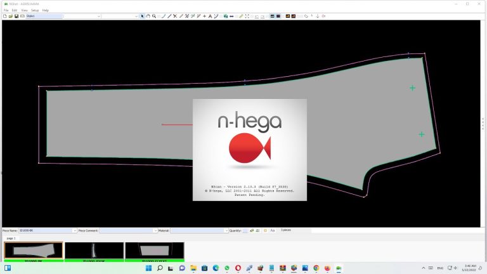Open the Edit menu

click(x=15, y=10)
